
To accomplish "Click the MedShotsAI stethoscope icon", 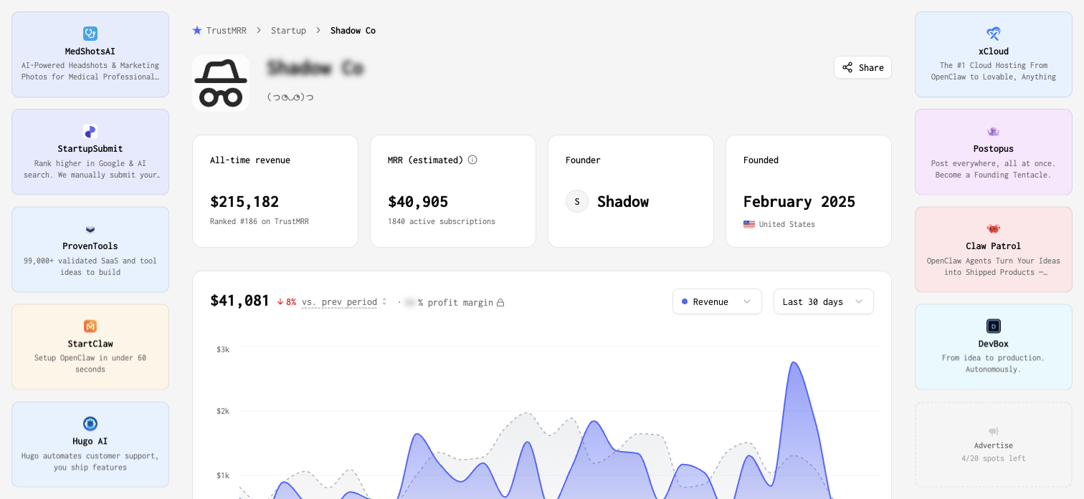I will 90,34.
